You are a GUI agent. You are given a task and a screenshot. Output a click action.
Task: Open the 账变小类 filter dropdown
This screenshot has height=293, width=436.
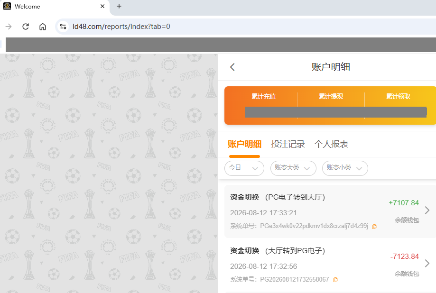coord(345,168)
